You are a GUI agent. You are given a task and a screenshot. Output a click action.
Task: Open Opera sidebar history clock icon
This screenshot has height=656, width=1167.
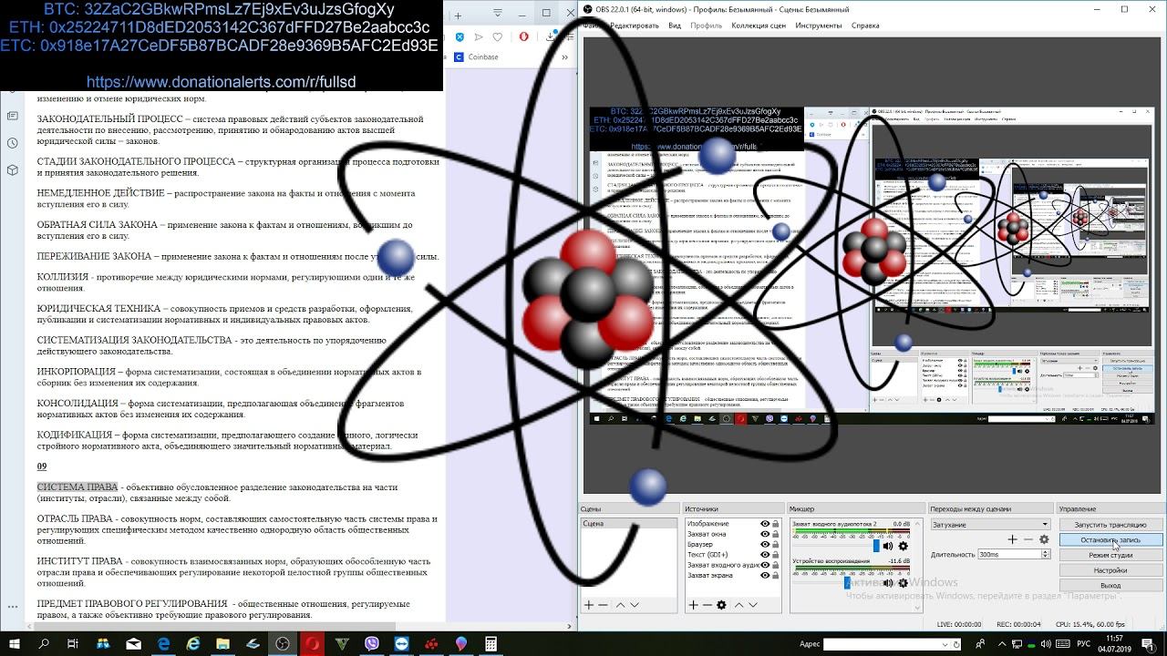pyautogui.click(x=12, y=143)
